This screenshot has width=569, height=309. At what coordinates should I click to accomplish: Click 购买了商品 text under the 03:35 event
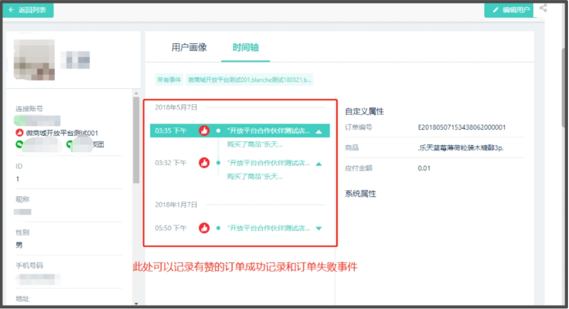pyautogui.click(x=255, y=144)
